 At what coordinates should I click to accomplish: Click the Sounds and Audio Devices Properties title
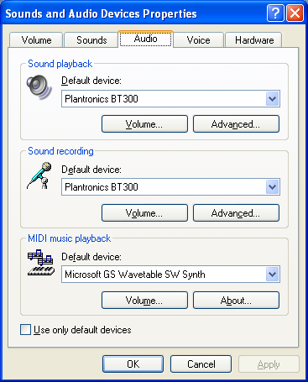pos(101,13)
